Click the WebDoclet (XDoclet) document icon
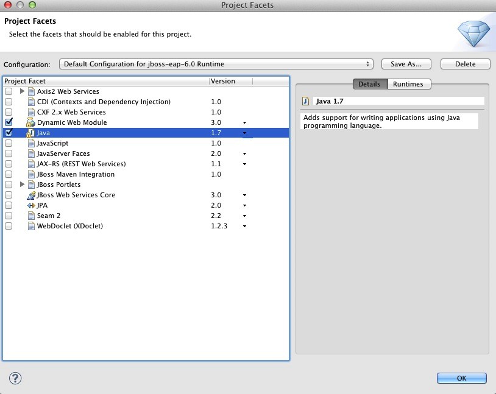The image size is (496, 394). click(31, 226)
